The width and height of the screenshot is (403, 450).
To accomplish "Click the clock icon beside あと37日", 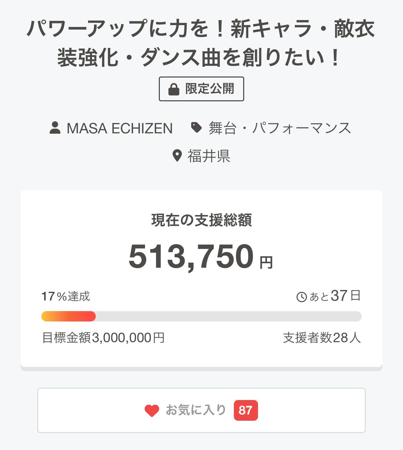I will (302, 297).
